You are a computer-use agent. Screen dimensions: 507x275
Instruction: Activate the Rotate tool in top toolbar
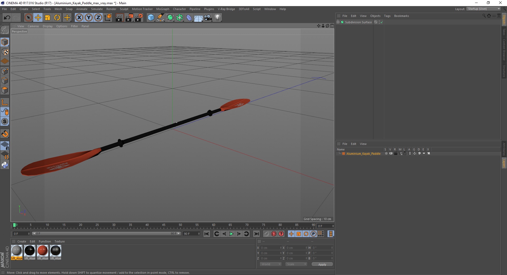[57, 18]
